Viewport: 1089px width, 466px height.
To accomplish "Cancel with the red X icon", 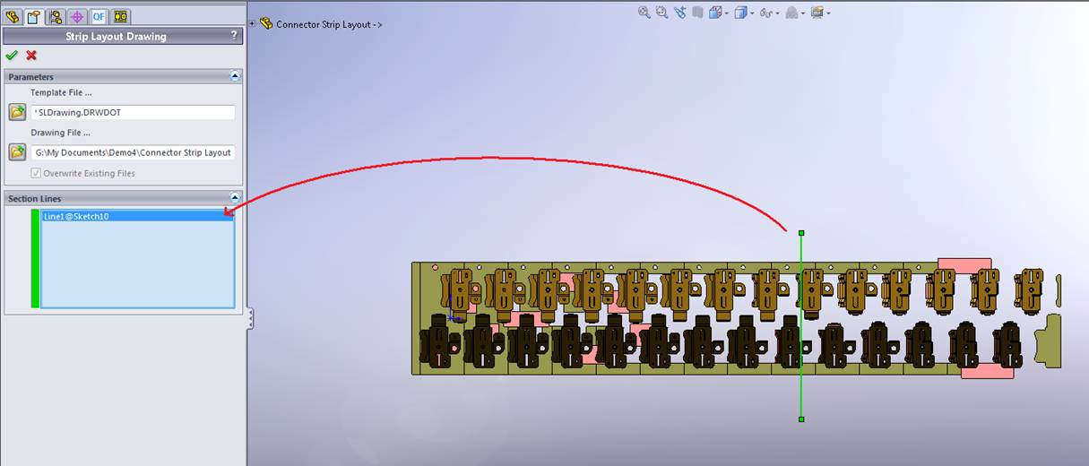I will pos(31,56).
